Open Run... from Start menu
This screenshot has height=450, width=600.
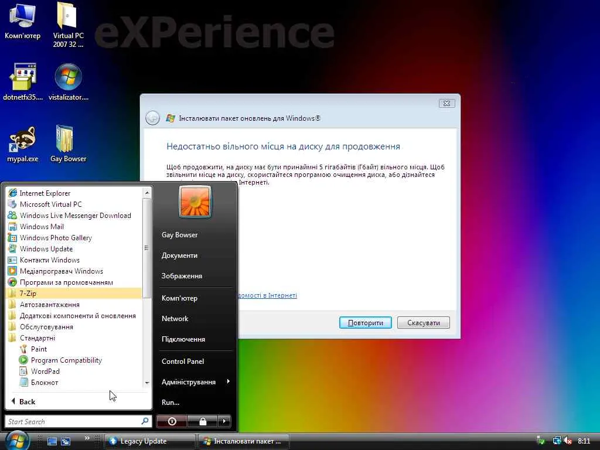click(x=195, y=403)
